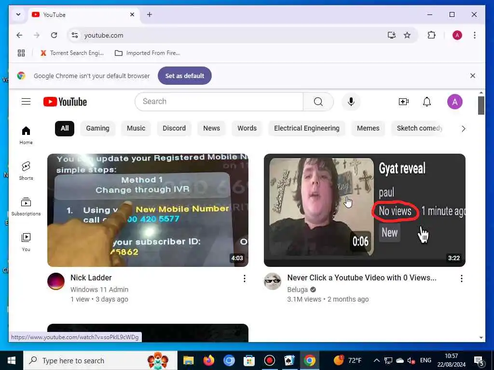Open Chrome extensions puzzle icon
Screen dimensions: 494x370
point(431,35)
